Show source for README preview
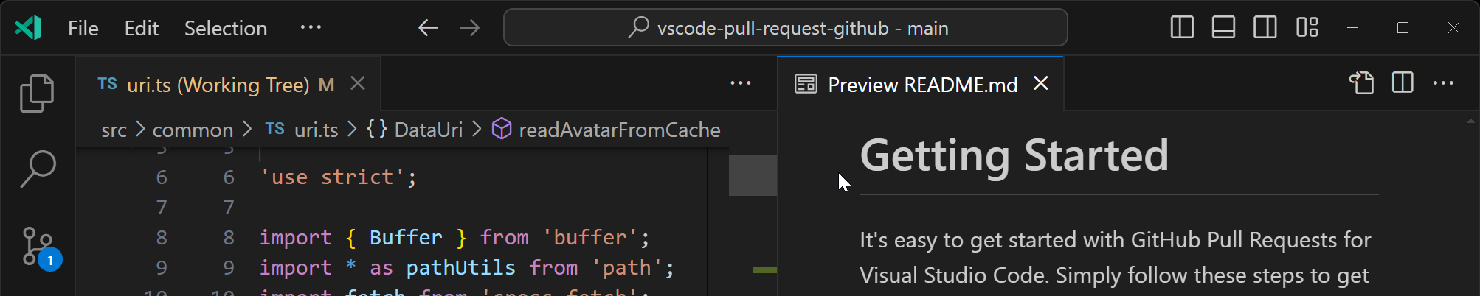 coord(1361,83)
